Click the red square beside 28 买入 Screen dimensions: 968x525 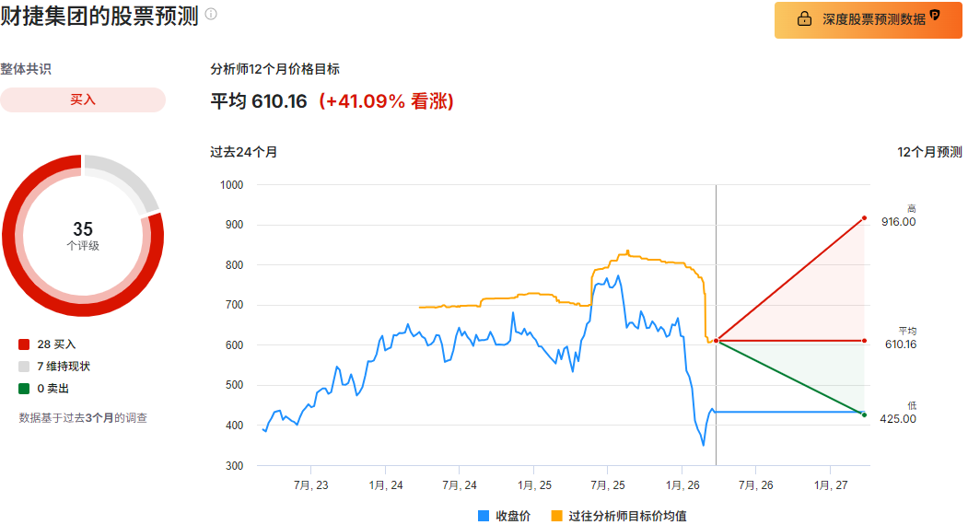(x=24, y=344)
